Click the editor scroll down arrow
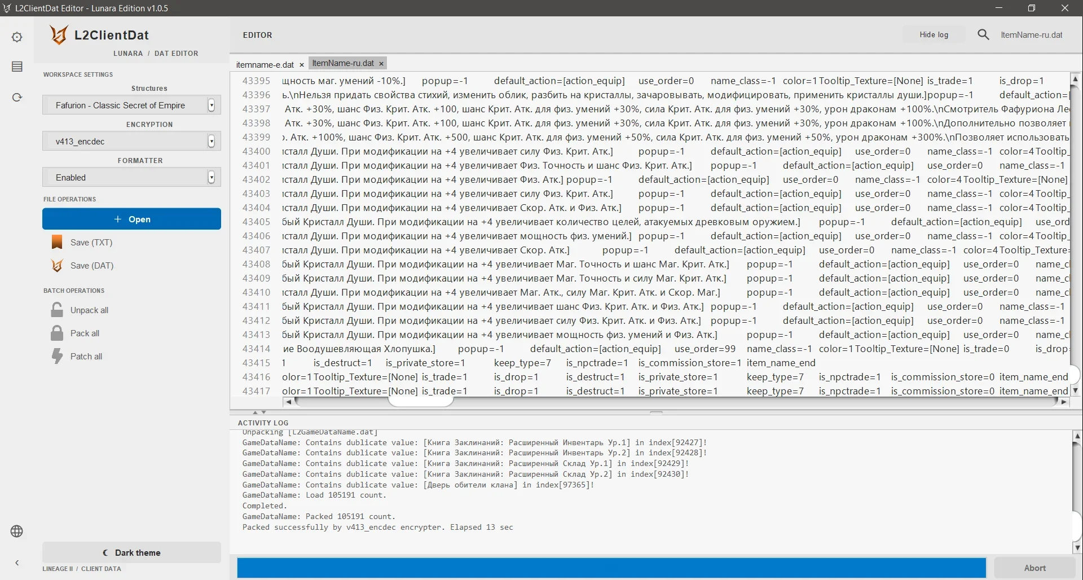The width and height of the screenshot is (1083, 580). (x=1075, y=390)
